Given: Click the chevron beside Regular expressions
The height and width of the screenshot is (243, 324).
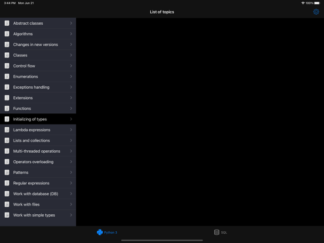Looking at the screenshot, I should 71,183.
